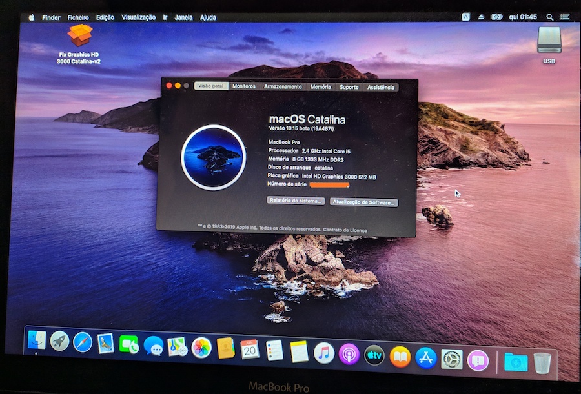Open the Ficheiro menu
This screenshot has height=394, width=581.
78,17
